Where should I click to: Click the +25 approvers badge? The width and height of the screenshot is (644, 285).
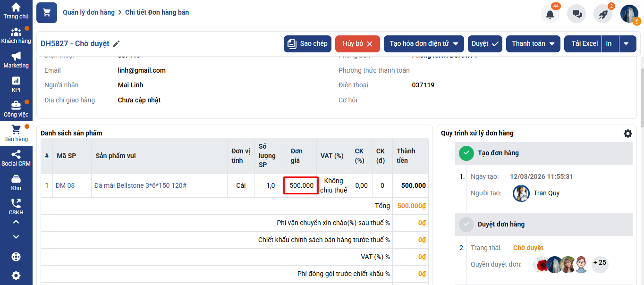coord(600,263)
